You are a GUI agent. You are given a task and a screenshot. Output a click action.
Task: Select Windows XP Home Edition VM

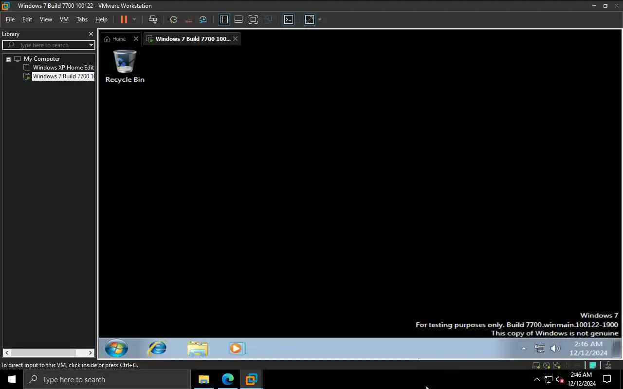tap(63, 68)
